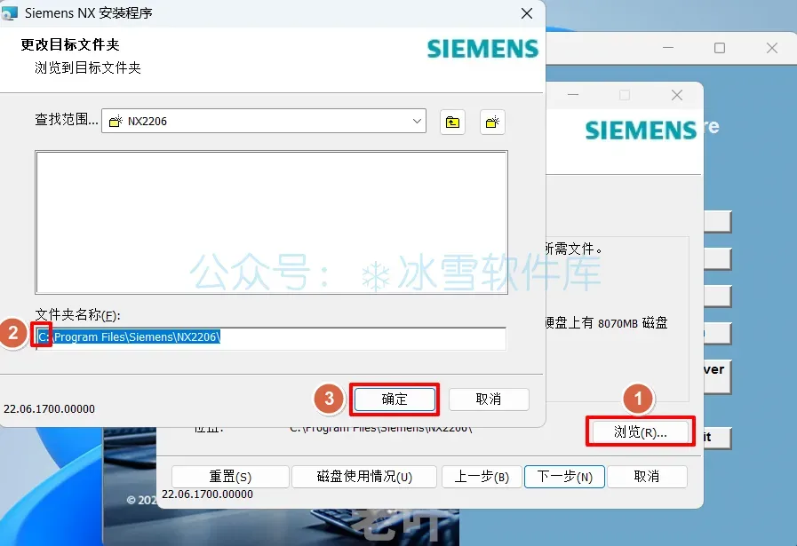Confirm with the 确定 button
Screen dimensions: 797x546
(395, 400)
